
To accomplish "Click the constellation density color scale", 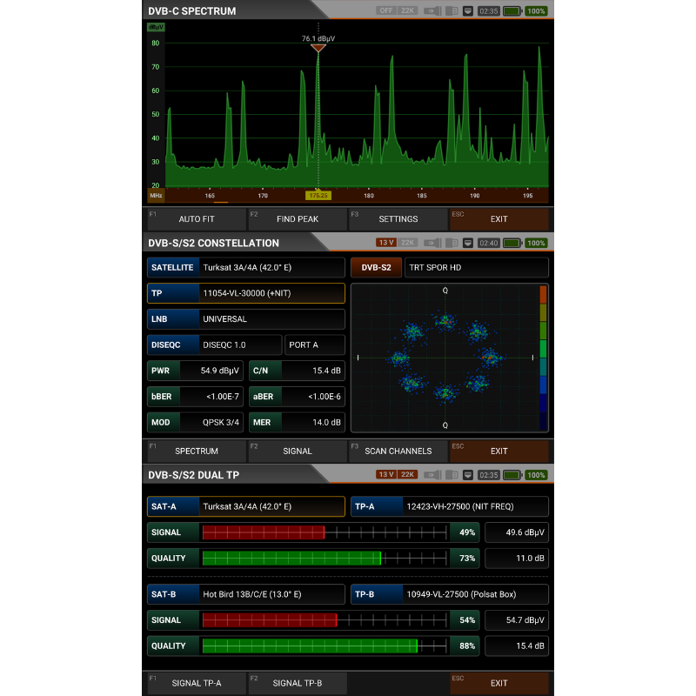I will (x=543, y=358).
